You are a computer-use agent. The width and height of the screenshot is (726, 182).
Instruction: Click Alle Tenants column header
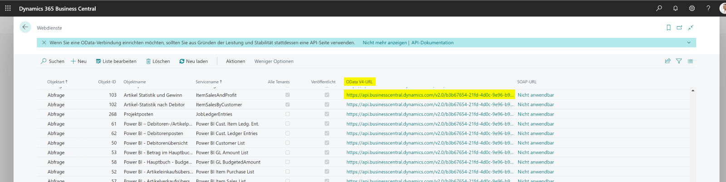click(279, 82)
